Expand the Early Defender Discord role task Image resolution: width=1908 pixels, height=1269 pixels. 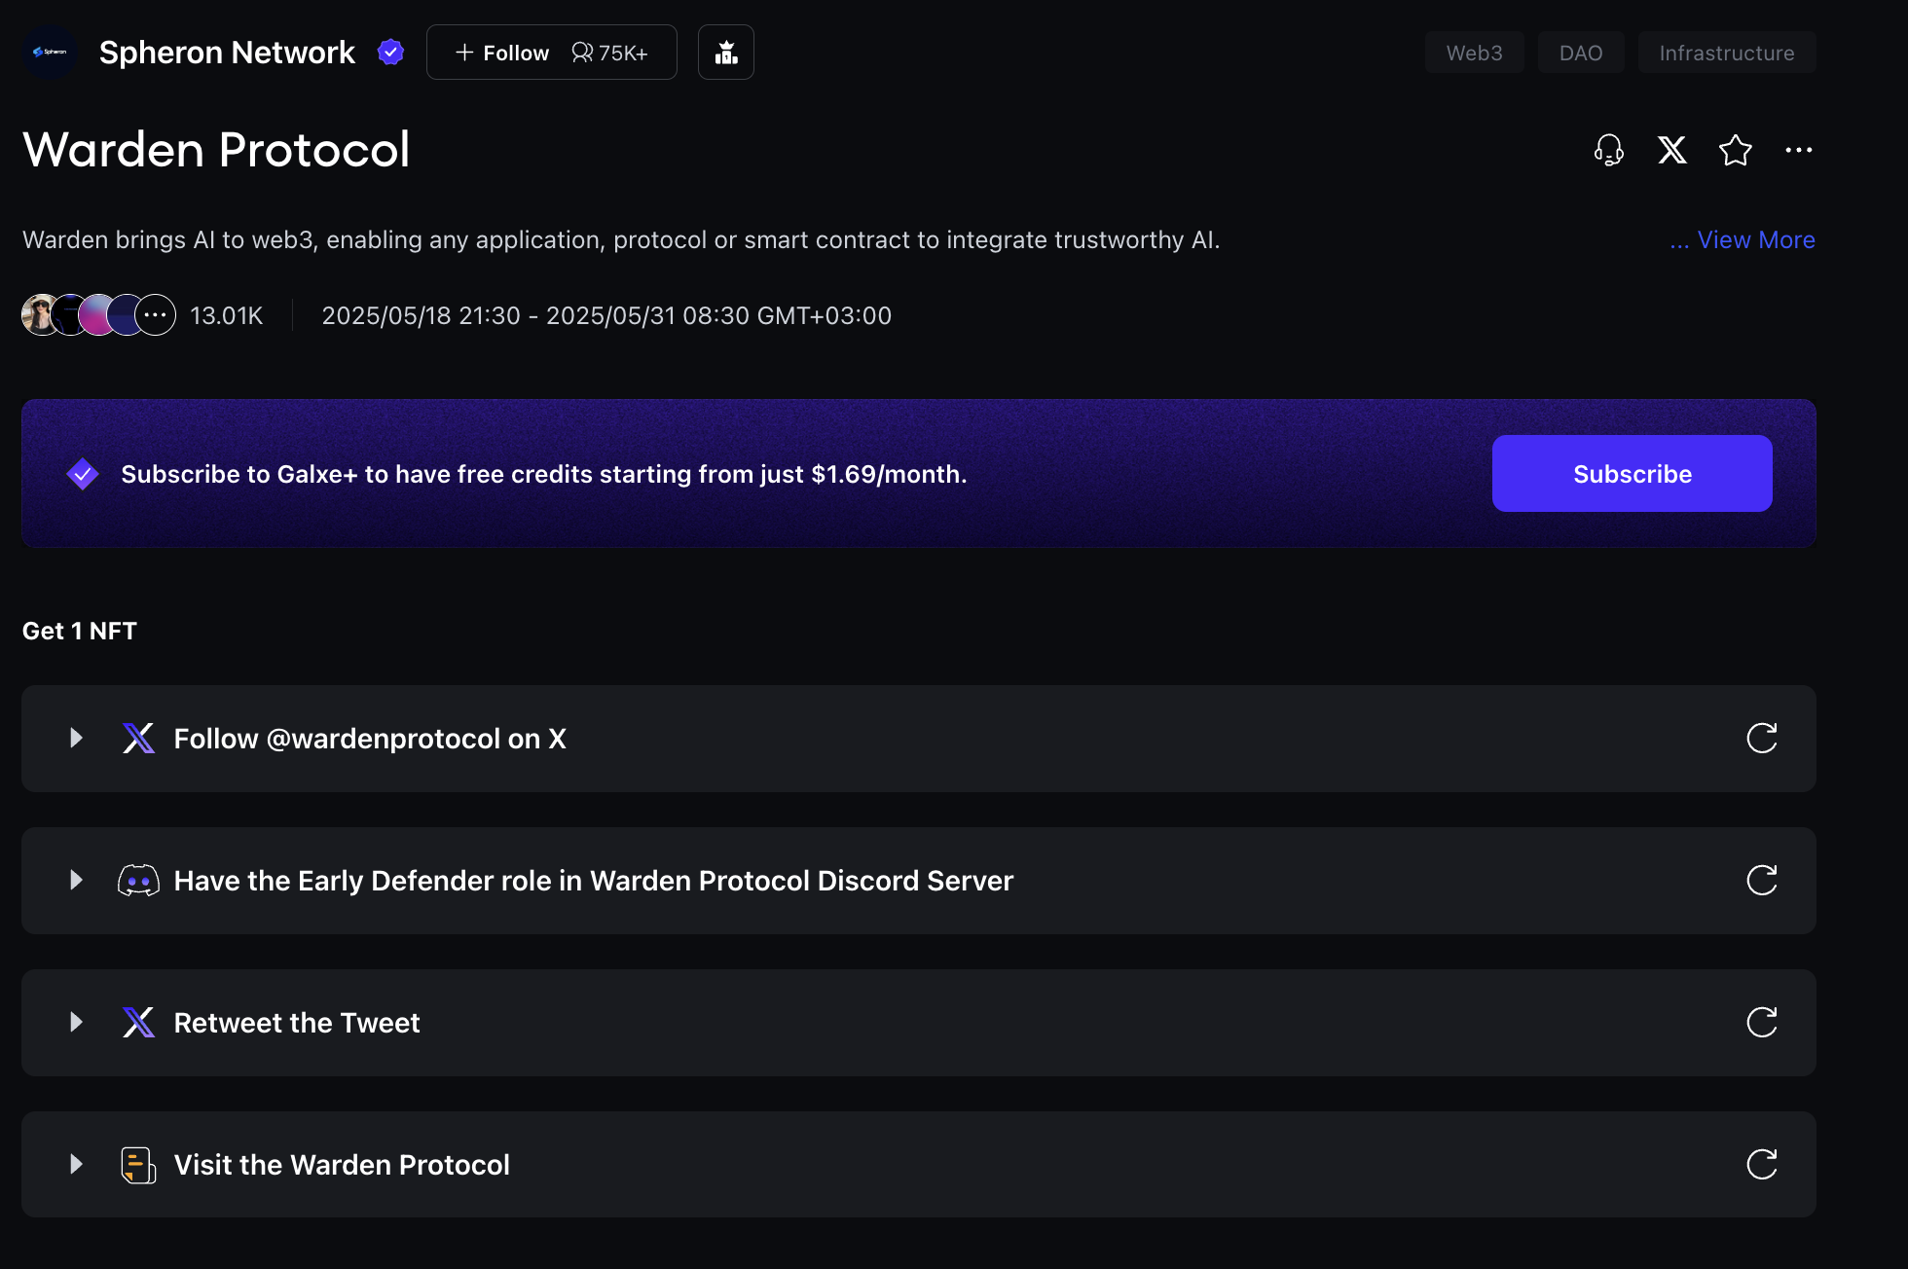click(76, 881)
